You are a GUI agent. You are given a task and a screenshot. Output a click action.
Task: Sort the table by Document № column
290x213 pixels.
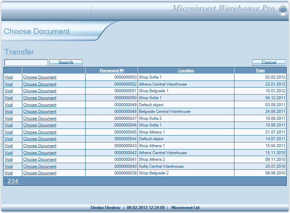click(x=112, y=71)
